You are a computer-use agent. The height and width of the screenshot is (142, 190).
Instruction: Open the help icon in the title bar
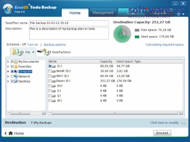pyautogui.click(x=178, y=14)
